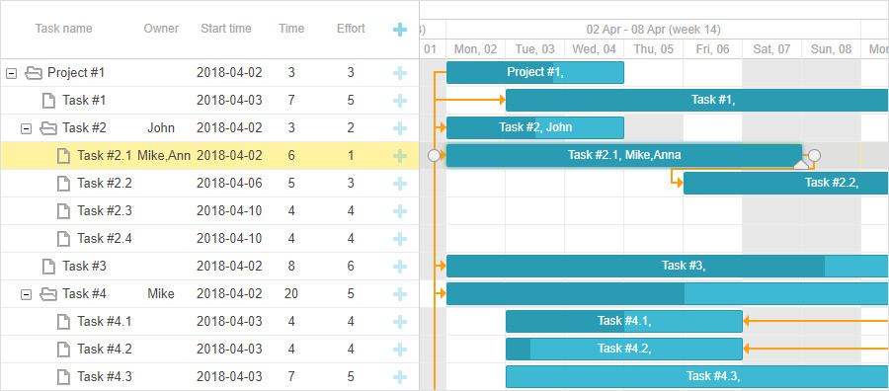Image resolution: width=889 pixels, height=391 pixels.
Task: Click plus icon on Task #4.2 row
Action: 400,350
